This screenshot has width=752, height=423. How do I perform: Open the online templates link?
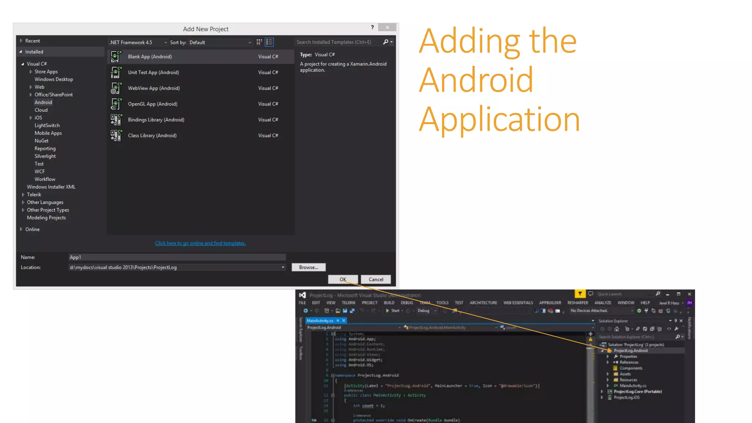[200, 243]
